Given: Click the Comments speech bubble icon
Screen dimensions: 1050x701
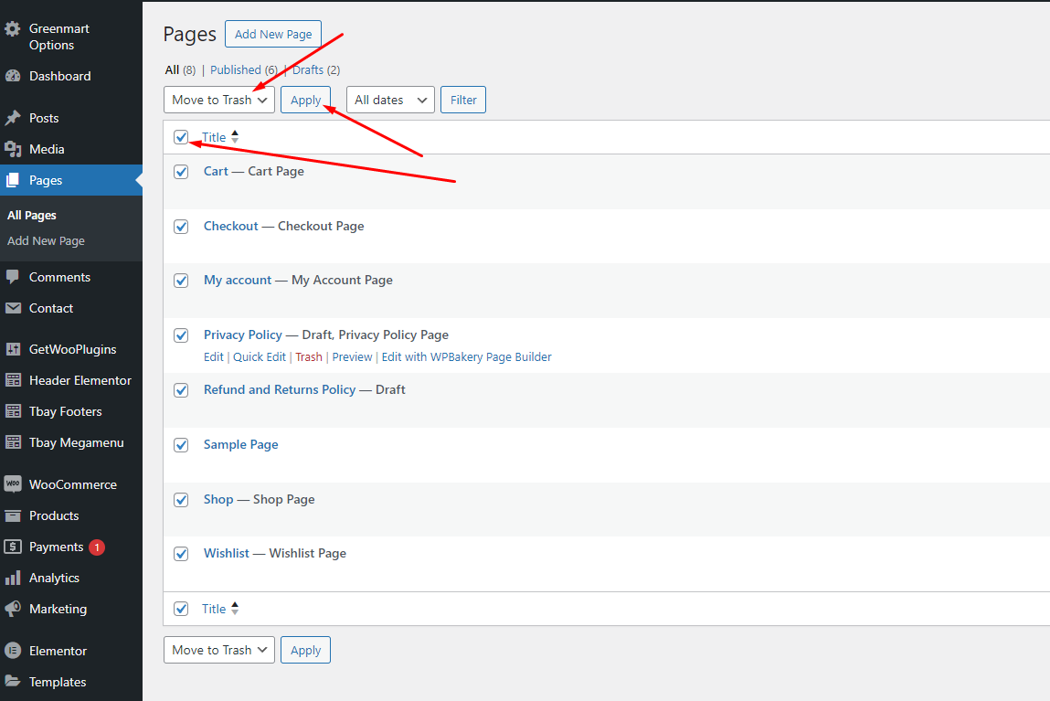Looking at the screenshot, I should tap(13, 277).
